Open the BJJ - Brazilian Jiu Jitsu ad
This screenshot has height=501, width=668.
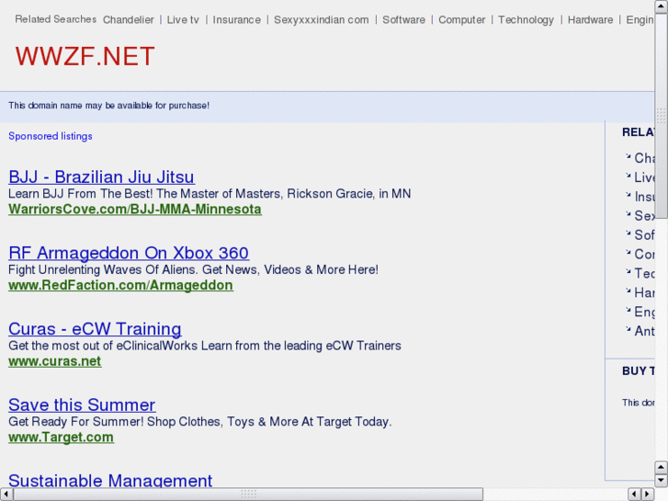coord(102,176)
